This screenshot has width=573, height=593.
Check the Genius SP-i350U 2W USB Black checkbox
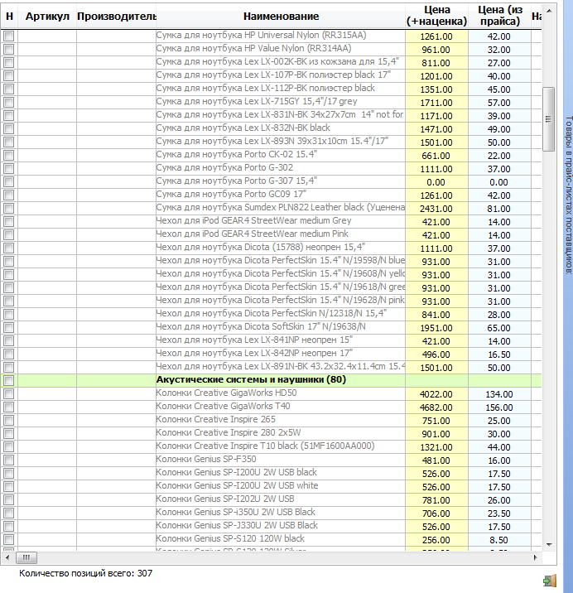click(9, 513)
